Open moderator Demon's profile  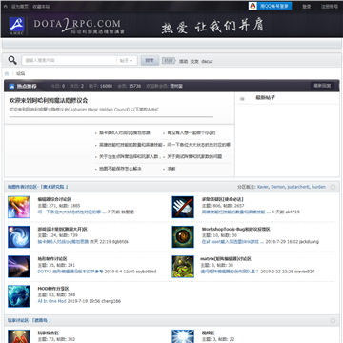278,187
